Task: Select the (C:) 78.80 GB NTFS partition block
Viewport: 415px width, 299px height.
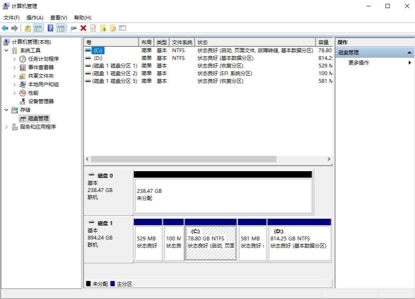Action: 211,240
